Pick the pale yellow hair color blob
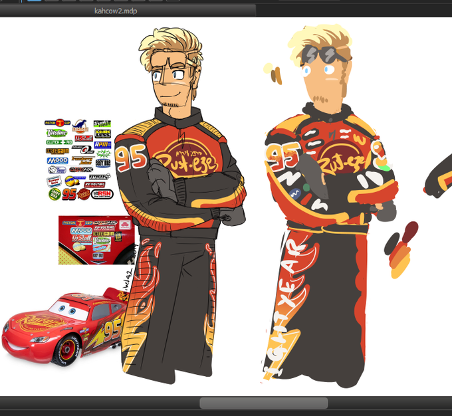 (x=268, y=68)
